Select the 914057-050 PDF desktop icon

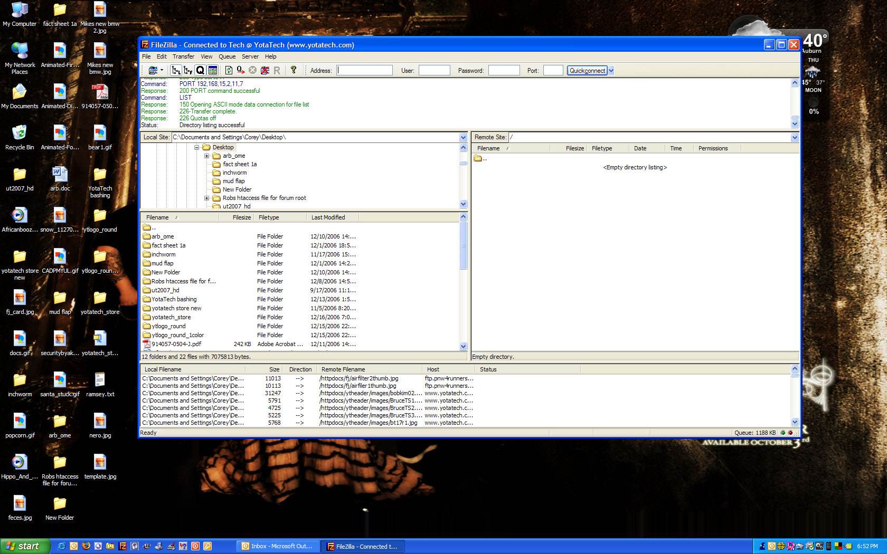(x=100, y=97)
